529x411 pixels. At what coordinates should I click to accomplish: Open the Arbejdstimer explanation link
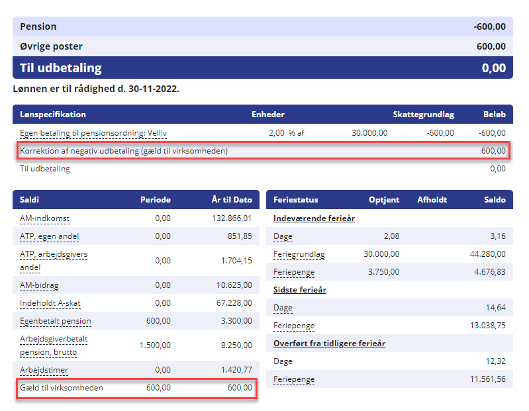click(44, 370)
